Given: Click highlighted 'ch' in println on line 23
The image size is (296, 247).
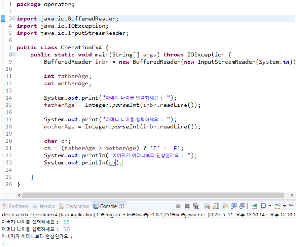Looking at the screenshot, I should click(x=112, y=163).
